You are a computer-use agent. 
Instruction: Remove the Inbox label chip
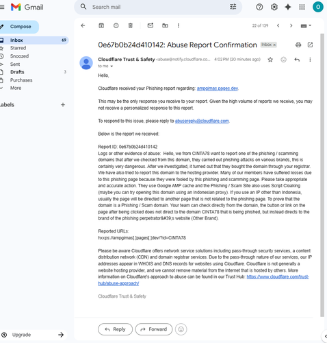coord(274,45)
